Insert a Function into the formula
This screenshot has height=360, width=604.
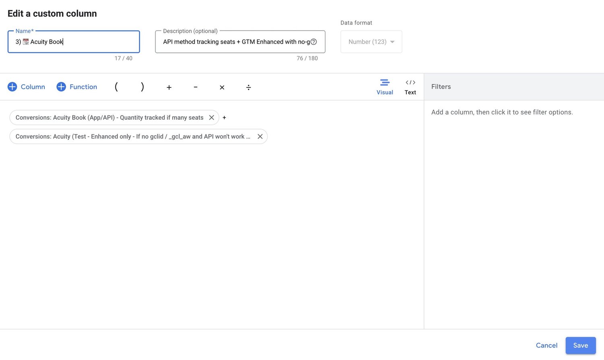[77, 87]
